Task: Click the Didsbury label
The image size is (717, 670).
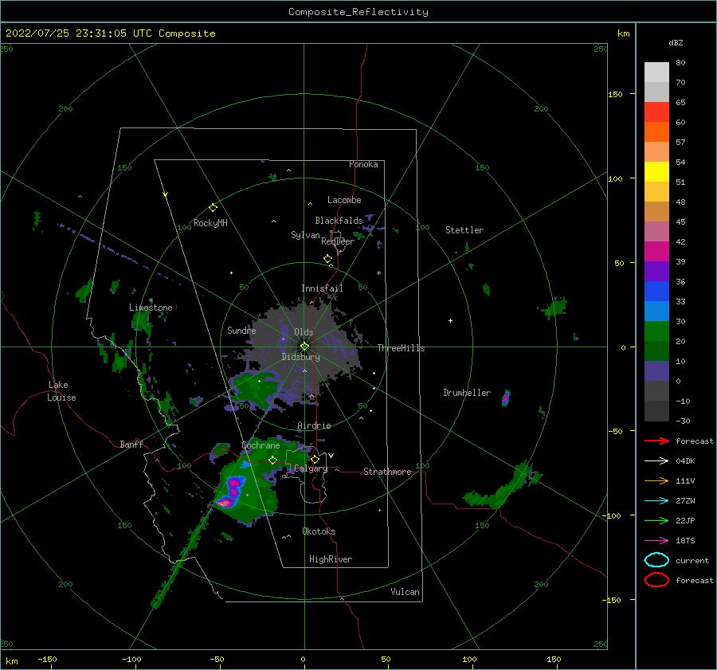Action: click(x=300, y=357)
